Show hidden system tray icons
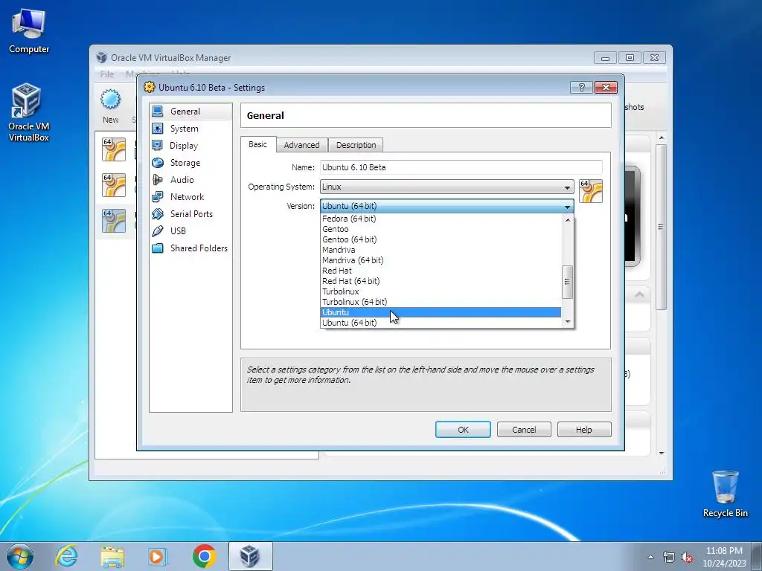The height and width of the screenshot is (571, 762). pos(650,558)
